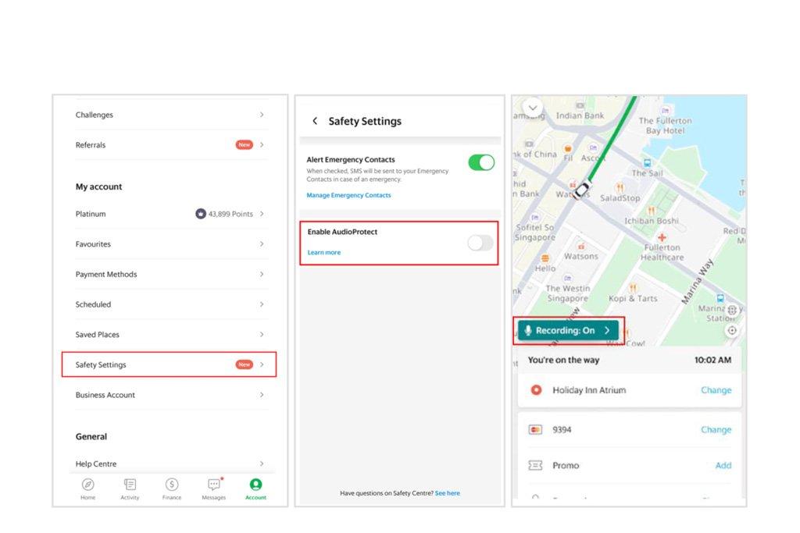
Task: Click the car marker on the map
Action: coord(580,190)
